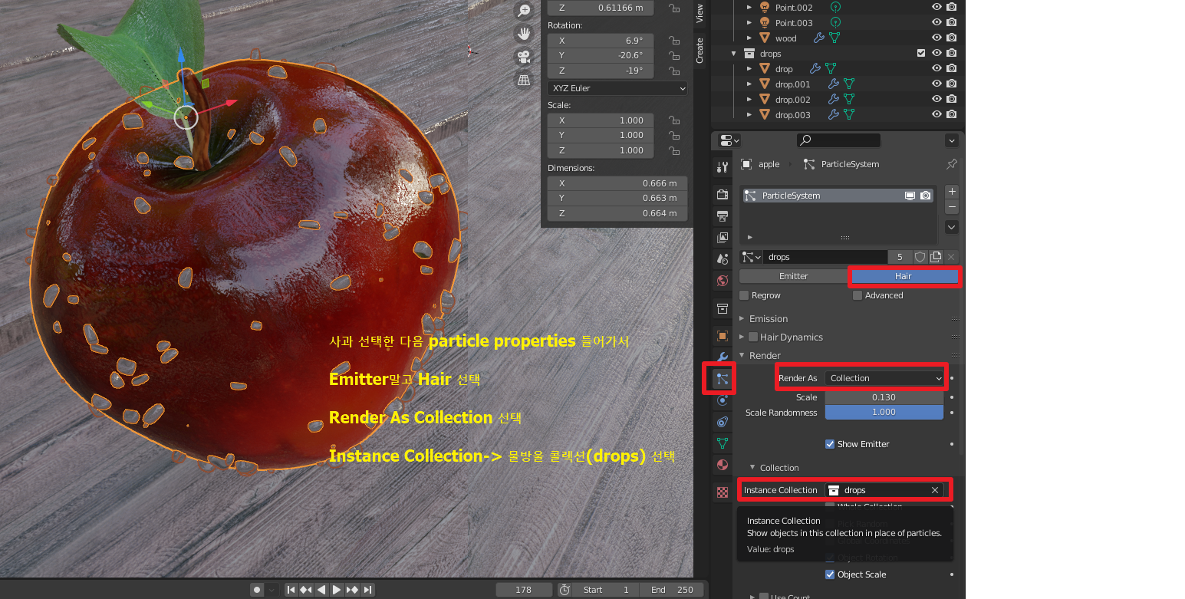Browse particle settings dropdown next to drops

coord(751,257)
